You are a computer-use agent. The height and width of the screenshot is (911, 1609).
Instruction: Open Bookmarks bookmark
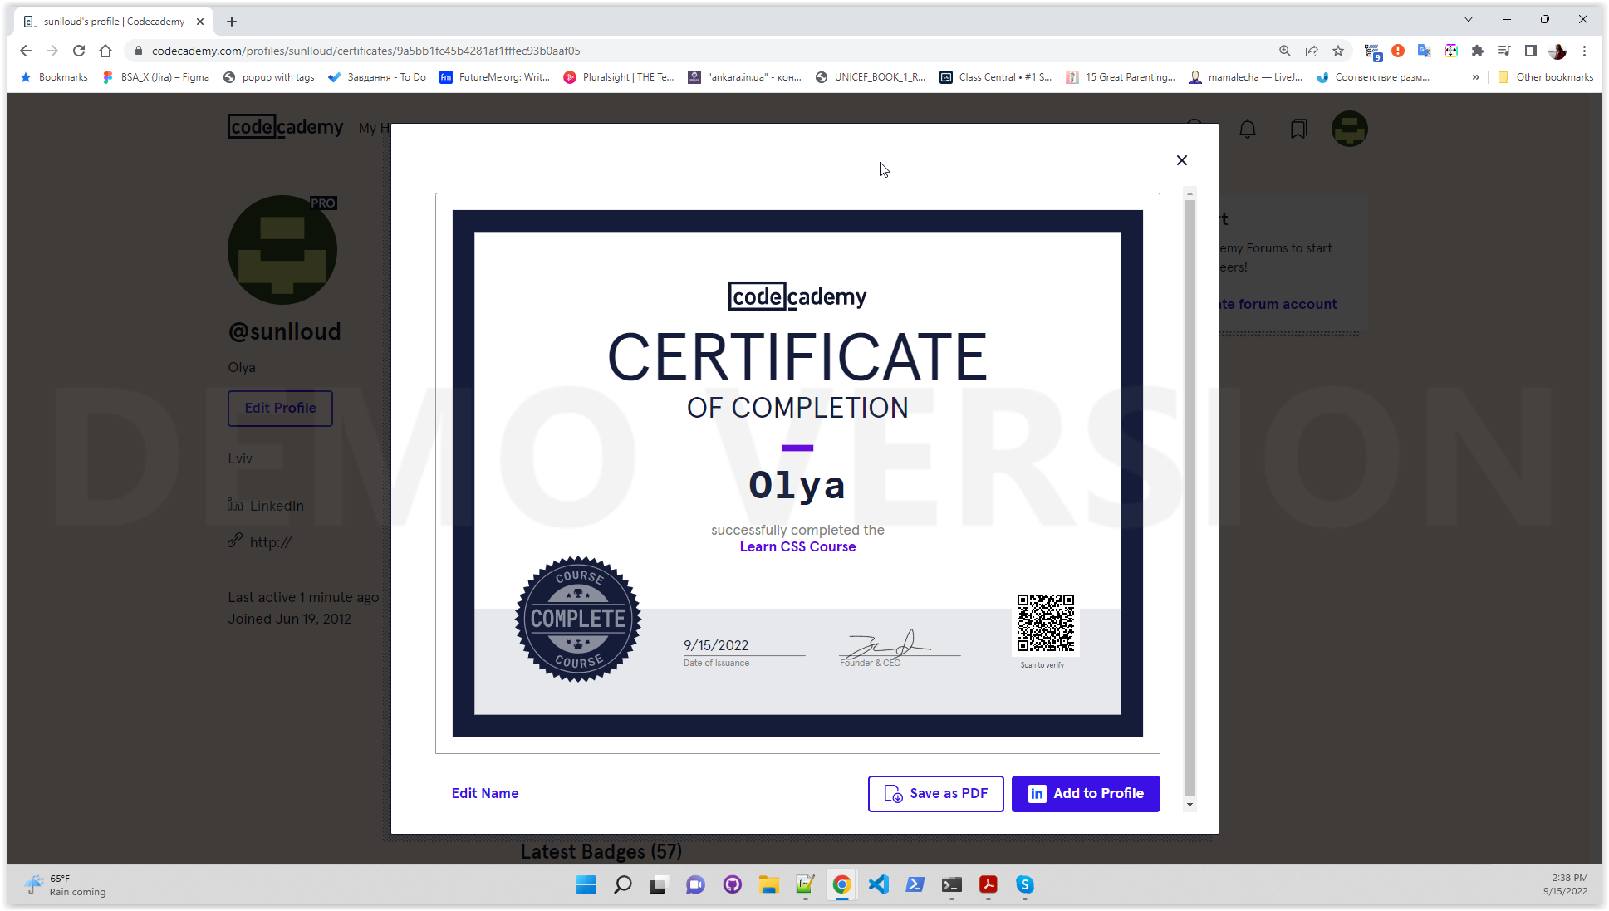point(54,77)
